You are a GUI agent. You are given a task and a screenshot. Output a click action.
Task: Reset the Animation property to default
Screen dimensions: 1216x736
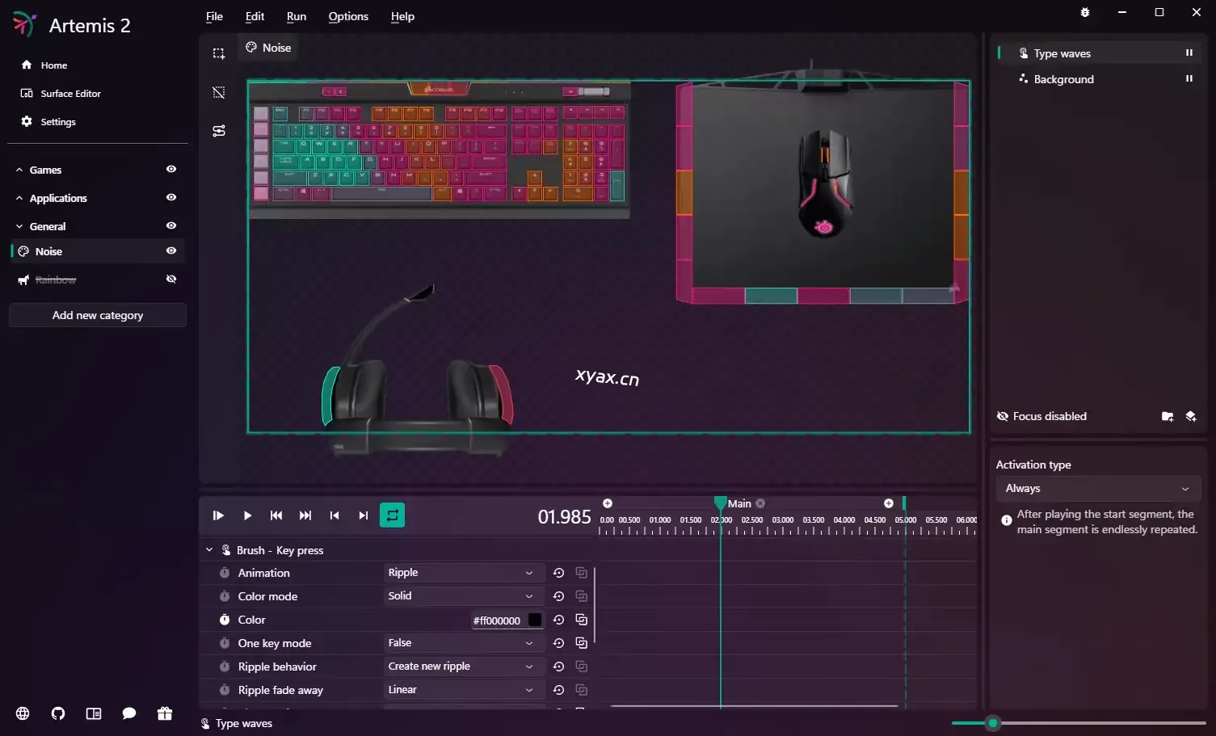[x=558, y=573]
